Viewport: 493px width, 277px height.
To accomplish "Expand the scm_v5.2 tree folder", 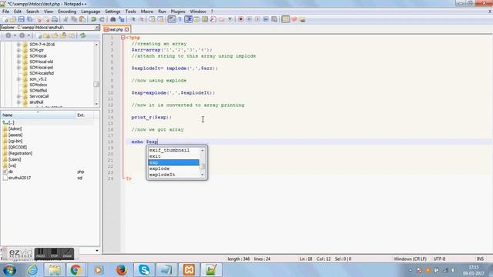I will click(x=18, y=79).
